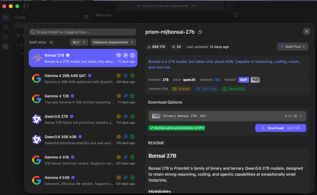Refresh the Staff picks list
The width and height of the screenshot is (317, 195).
(51, 42)
